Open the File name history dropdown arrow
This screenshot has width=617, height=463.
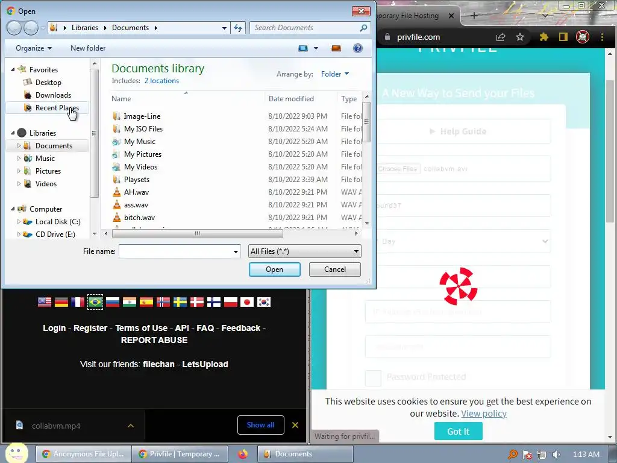[x=236, y=251]
